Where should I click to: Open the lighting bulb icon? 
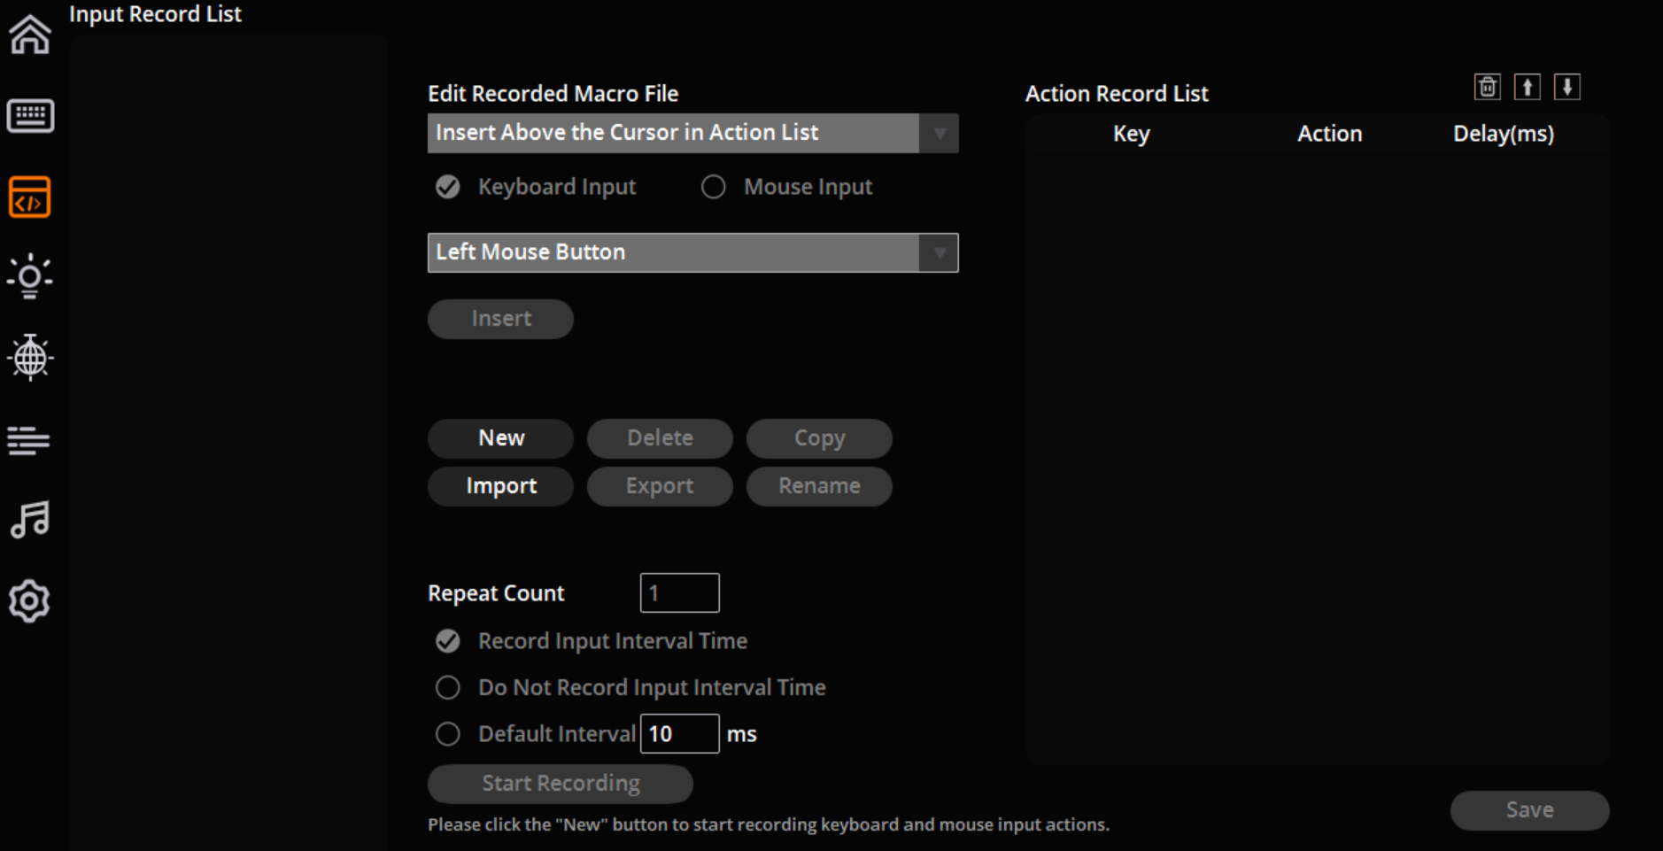[30, 277]
